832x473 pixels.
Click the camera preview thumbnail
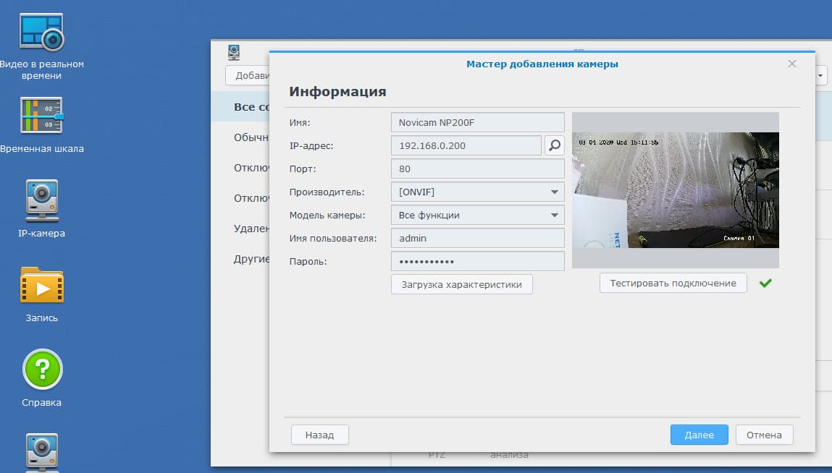(676, 189)
